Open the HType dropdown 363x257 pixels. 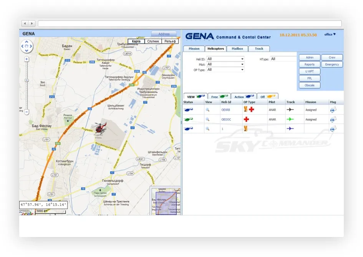pyautogui.click(x=283, y=59)
